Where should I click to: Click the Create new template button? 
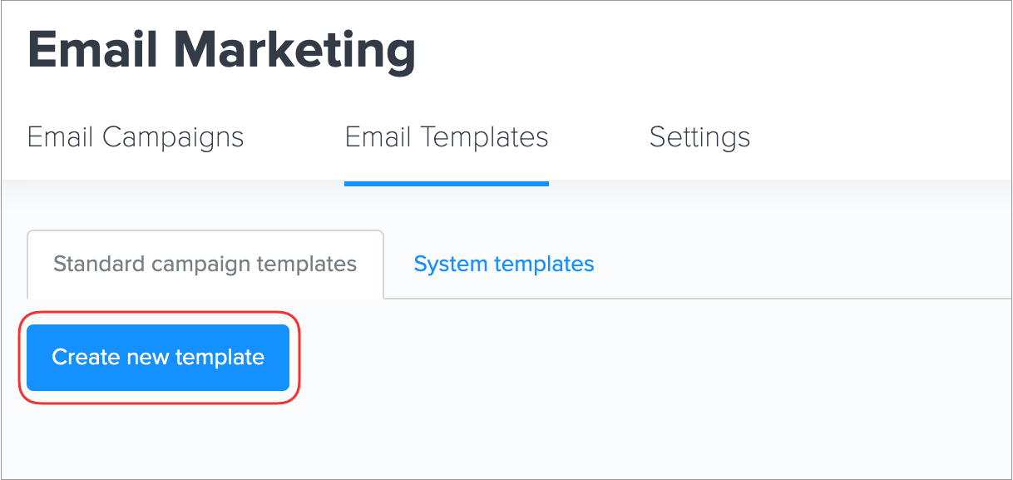coord(158,358)
